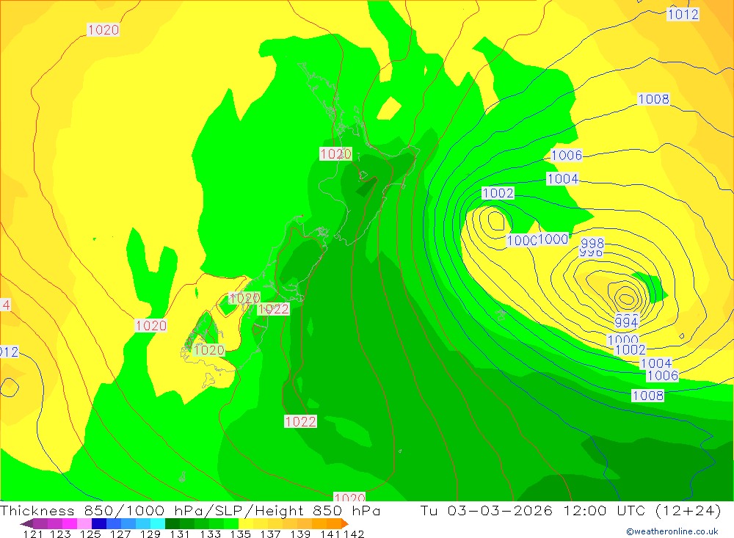Click the brightest green legend swatch before 135

[231, 523]
